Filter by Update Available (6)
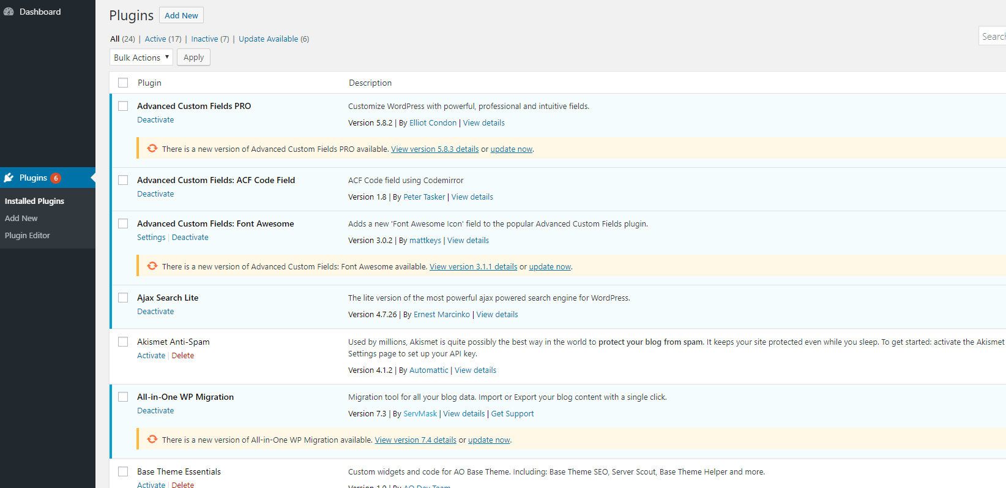 coord(274,39)
